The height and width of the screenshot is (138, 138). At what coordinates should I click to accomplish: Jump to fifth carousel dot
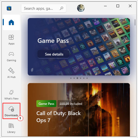click(84, 78)
